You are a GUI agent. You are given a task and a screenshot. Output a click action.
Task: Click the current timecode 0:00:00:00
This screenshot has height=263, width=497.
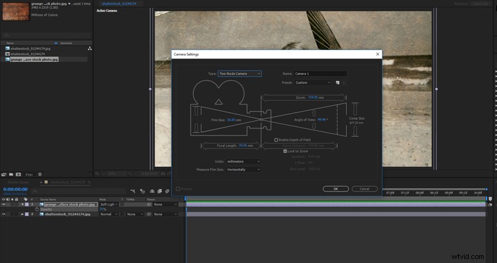tap(16, 189)
